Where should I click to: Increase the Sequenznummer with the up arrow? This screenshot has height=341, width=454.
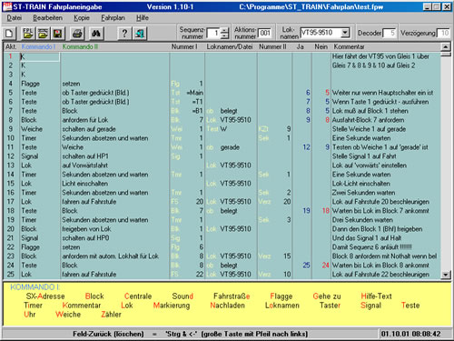click(224, 30)
